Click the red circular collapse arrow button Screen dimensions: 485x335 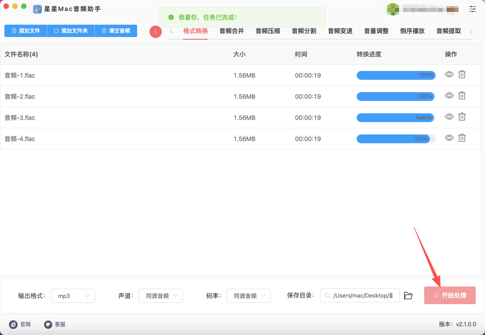tap(156, 32)
